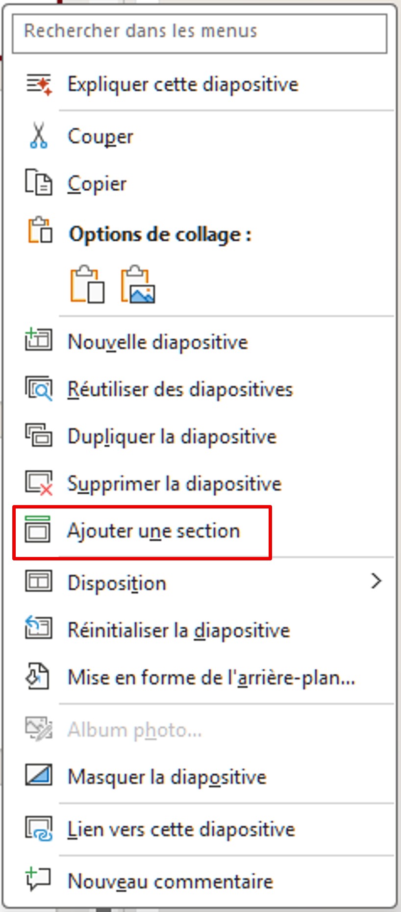The height and width of the screenshot is (912, 401).
Task: Open the Disposition layout menu entry
Action: (117, 583)
